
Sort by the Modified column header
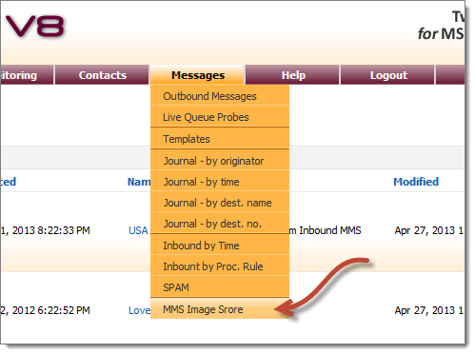(416, 182)
